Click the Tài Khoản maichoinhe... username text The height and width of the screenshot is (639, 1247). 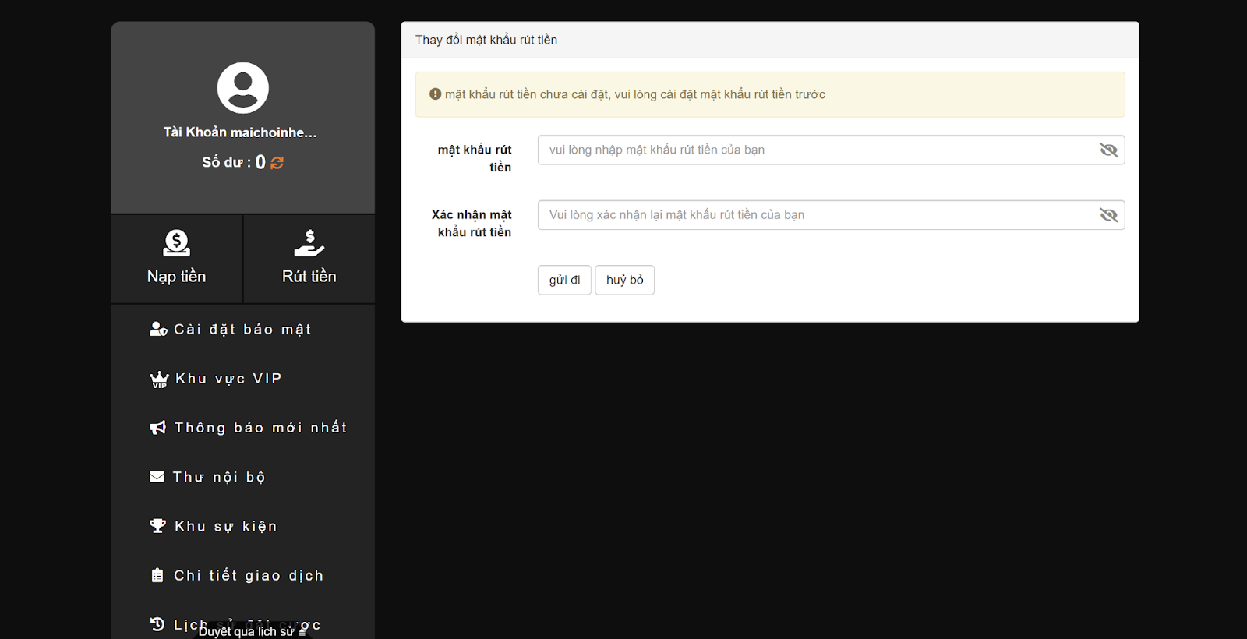[x=240, y=132]
